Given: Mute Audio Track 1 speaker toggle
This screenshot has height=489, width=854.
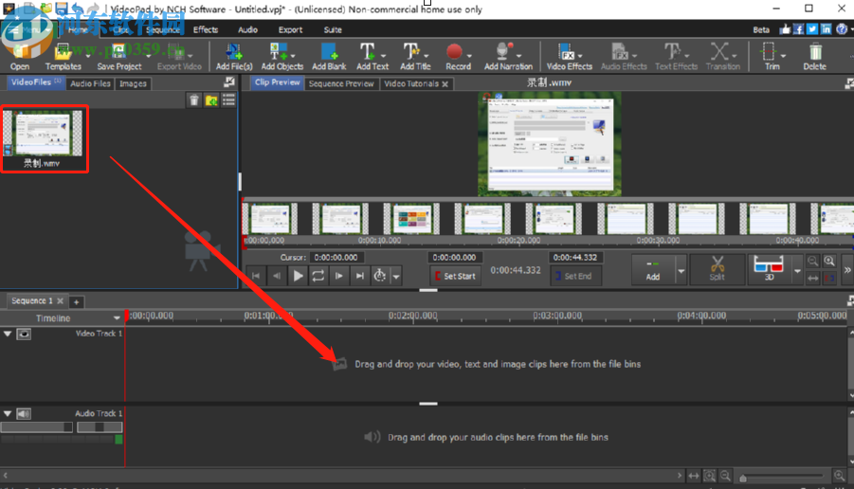Looking at the screenshot, I should coord(24,414).
